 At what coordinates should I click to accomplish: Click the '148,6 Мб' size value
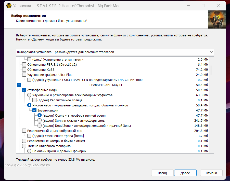tap(201, 126)
